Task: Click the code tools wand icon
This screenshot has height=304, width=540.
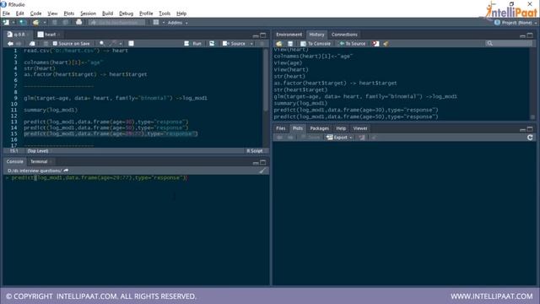Action: (x=113, y=44)
